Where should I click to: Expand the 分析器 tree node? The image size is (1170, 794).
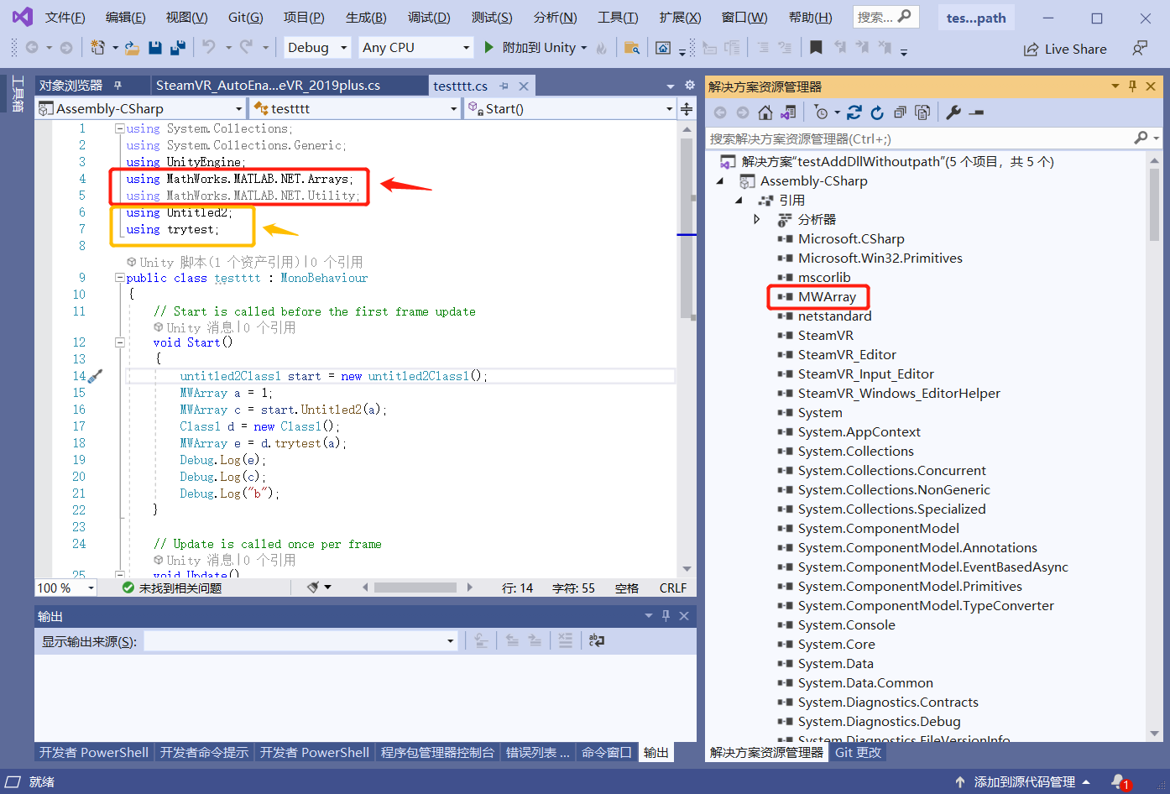pos(757,220)
